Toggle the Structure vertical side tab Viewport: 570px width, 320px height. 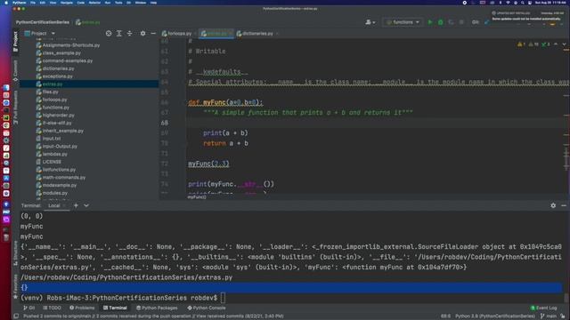(15, 253)
